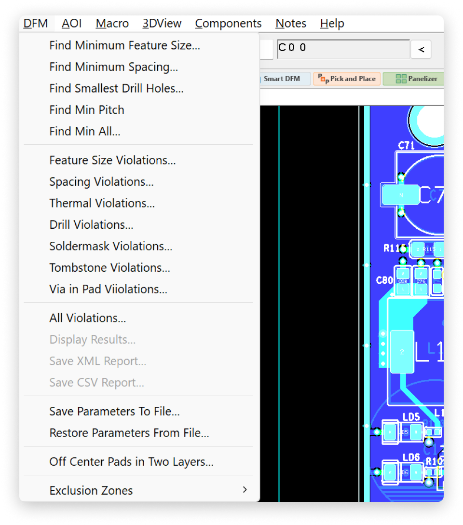Open the Macro menu
Image resolution: width=463 pixels, height=525 pixels.
[x=112, y=23]
